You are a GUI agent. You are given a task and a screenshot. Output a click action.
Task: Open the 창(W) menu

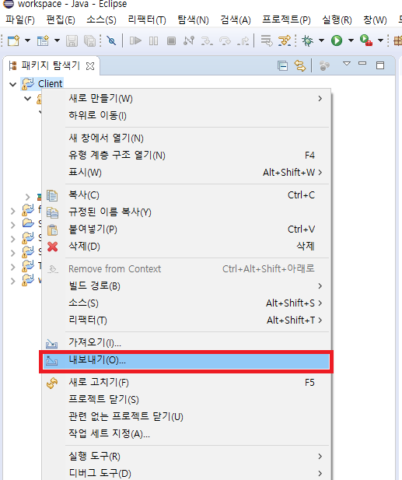pyautogui.click(x=375, y=20)
